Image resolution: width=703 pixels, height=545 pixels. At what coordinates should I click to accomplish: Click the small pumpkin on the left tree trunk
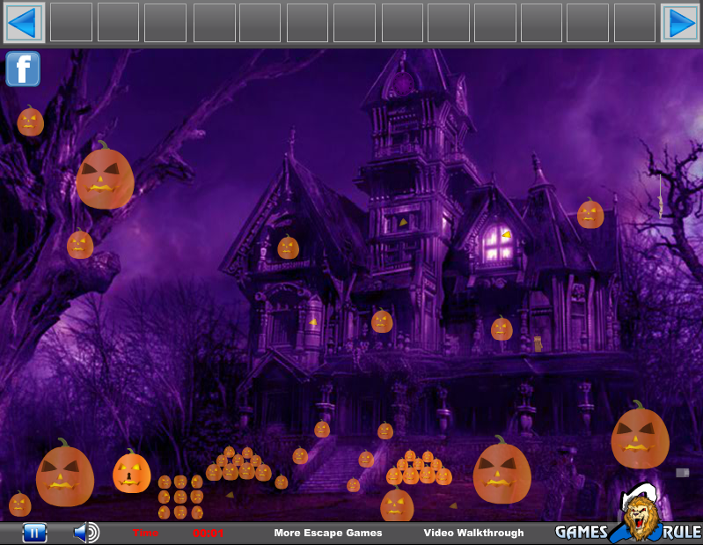(80, 244)
